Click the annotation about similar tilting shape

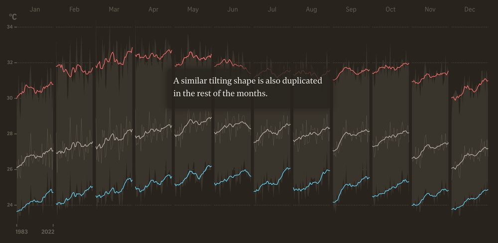tap(248, 87)
